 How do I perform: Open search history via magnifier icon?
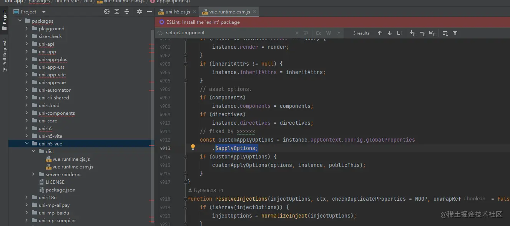[x=160, y=33]
